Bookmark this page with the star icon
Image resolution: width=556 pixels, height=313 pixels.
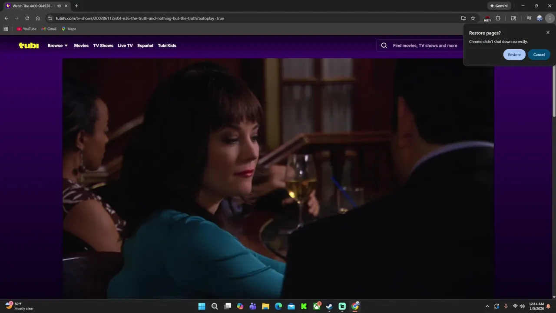[x=473, y=18]
